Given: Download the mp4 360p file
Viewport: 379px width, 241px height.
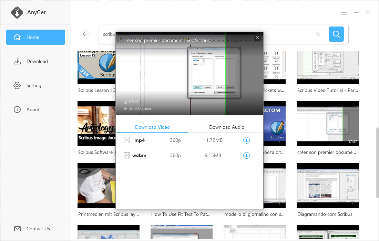Looking at the screenshot, I should pos(246,140).
